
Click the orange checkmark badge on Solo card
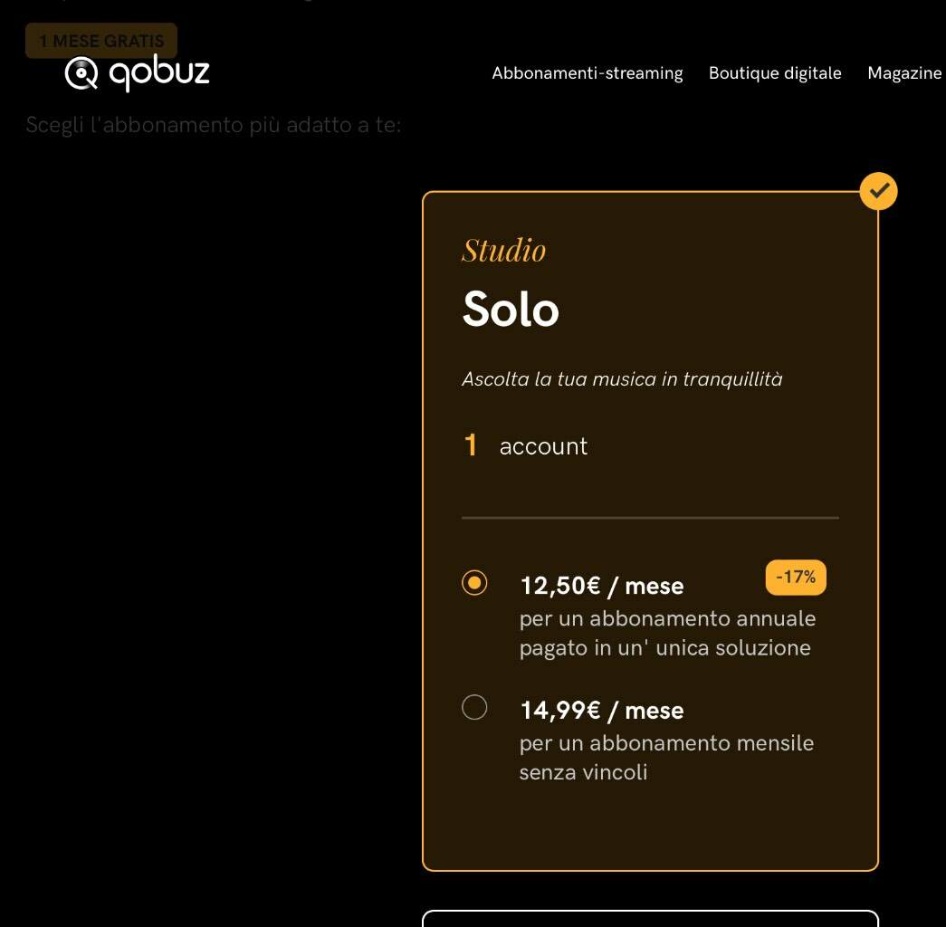(878, 191)
